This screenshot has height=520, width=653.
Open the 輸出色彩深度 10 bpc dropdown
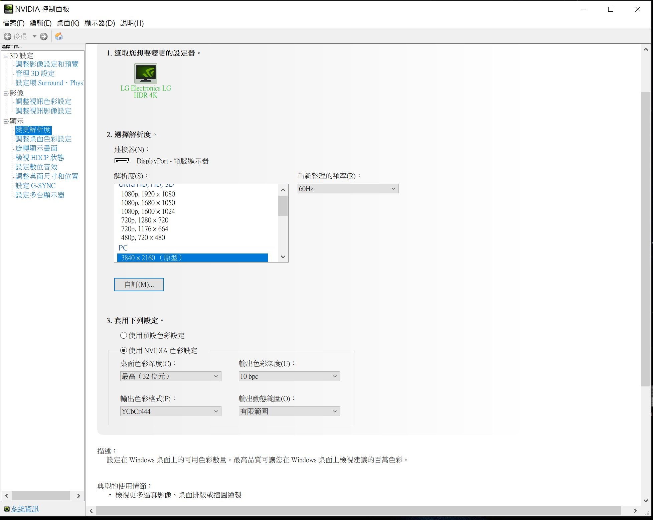coord(289,376)
